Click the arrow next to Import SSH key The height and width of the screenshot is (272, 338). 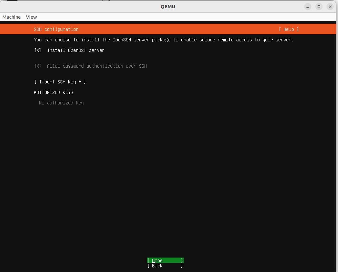[79, 82]
